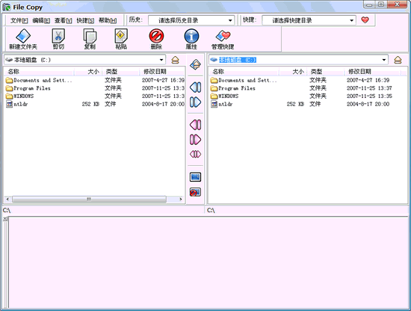Expand the right pane drive dropdown
The width and height of the screenshot is (411, 311).
point(384,60)
